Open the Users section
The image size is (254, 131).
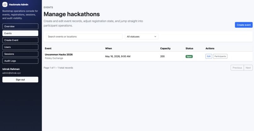pos(20,47)
